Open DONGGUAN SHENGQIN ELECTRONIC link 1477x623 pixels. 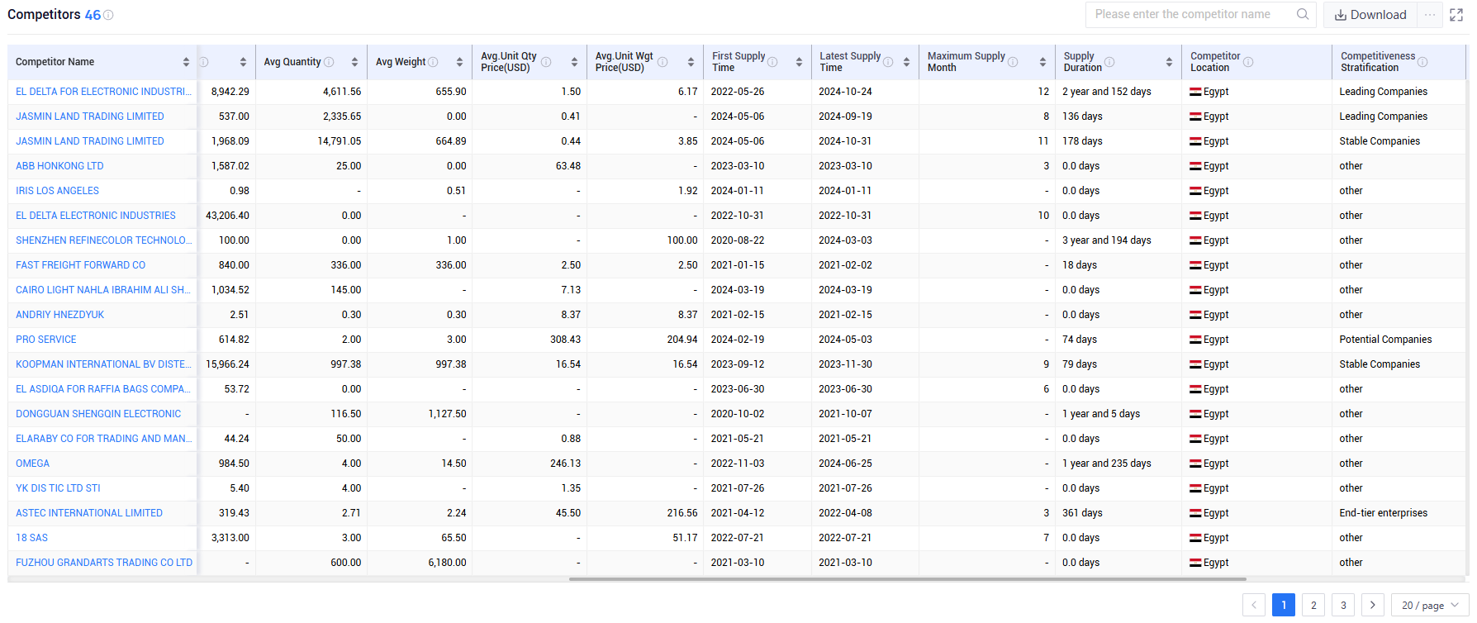pos(98,414)
